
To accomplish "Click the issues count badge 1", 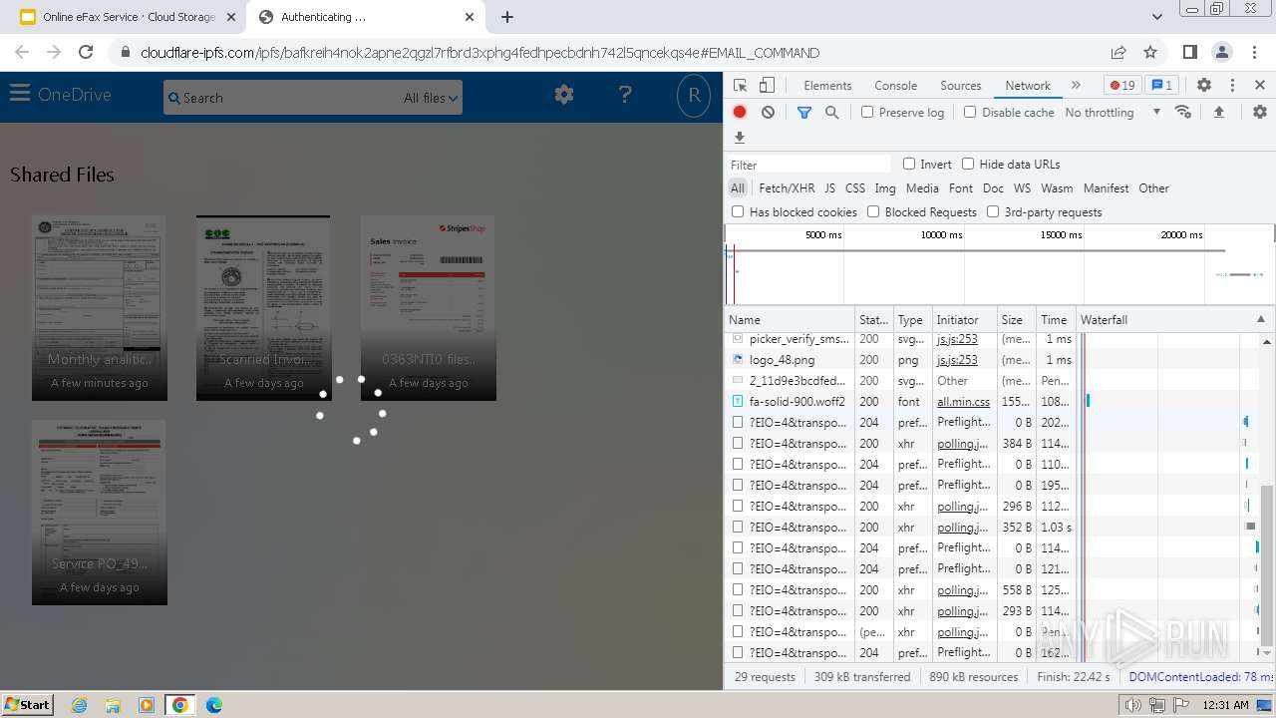I will pos(1160,85).
